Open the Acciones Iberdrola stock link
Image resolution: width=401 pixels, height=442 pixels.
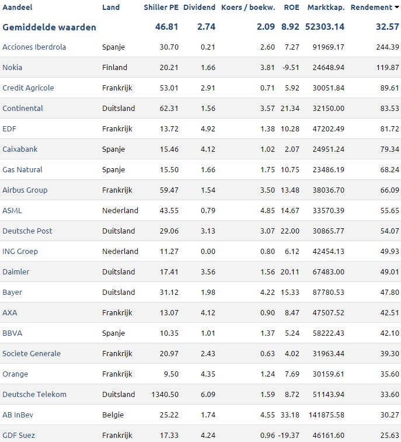[34, 47]
